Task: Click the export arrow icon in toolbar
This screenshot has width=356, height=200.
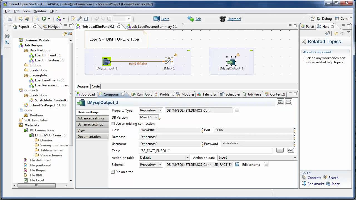Action: [86, 19]
